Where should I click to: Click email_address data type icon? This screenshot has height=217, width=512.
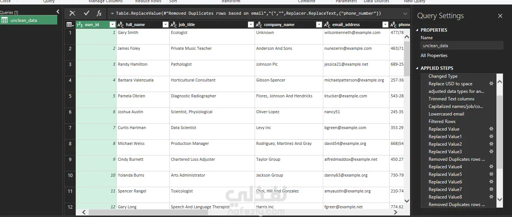(327, 25)
